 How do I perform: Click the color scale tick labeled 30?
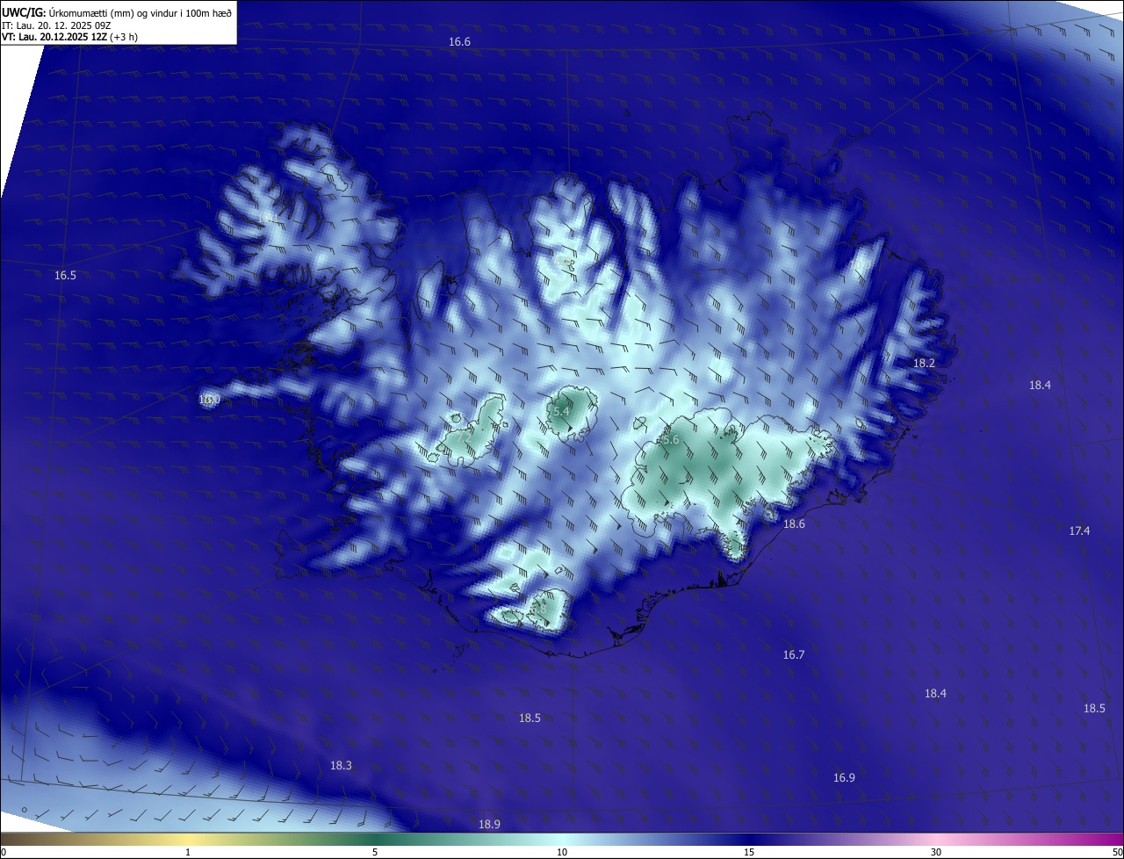click(936, 852)
